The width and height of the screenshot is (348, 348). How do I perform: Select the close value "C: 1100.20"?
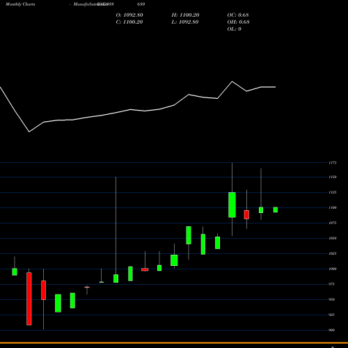[x=129, y=22]
